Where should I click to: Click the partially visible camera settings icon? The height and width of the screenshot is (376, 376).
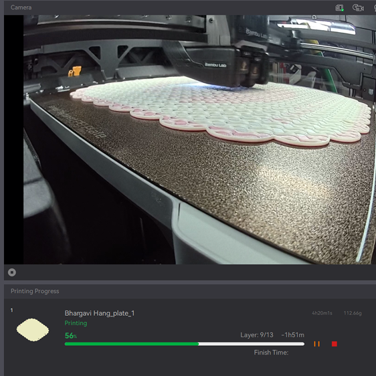(x=375, y=7)
